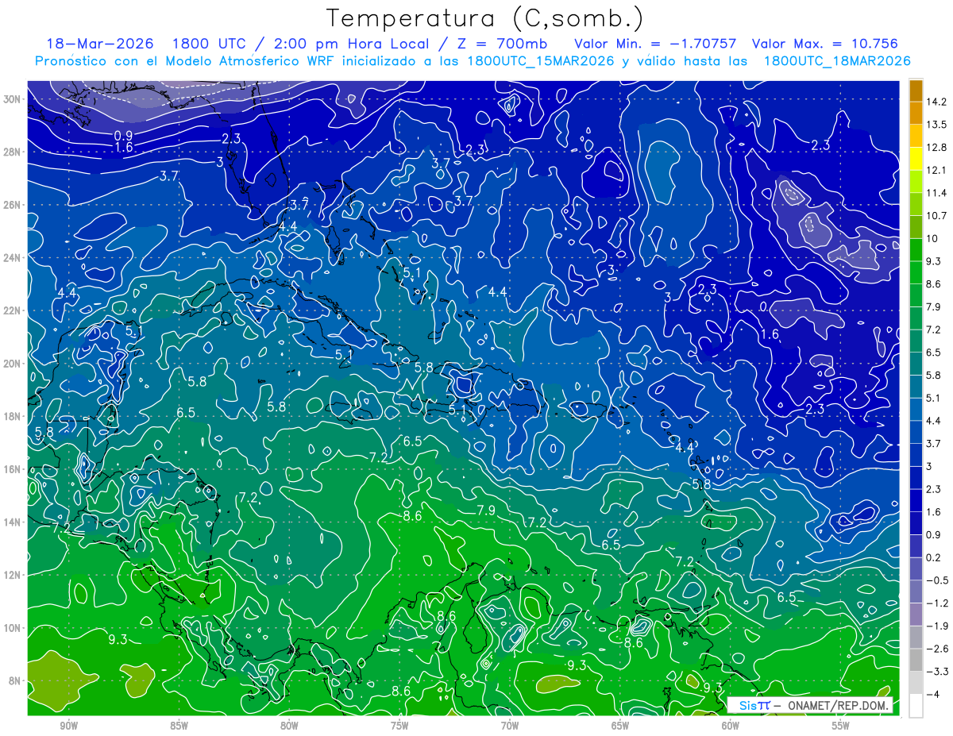Click the orange swatch between 13.5 and 14.2
The image size is (953, 736).
916,114
